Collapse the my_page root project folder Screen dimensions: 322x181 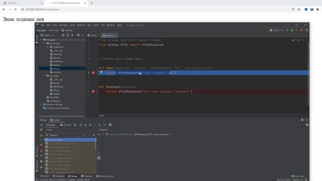[x=41, y=40]
